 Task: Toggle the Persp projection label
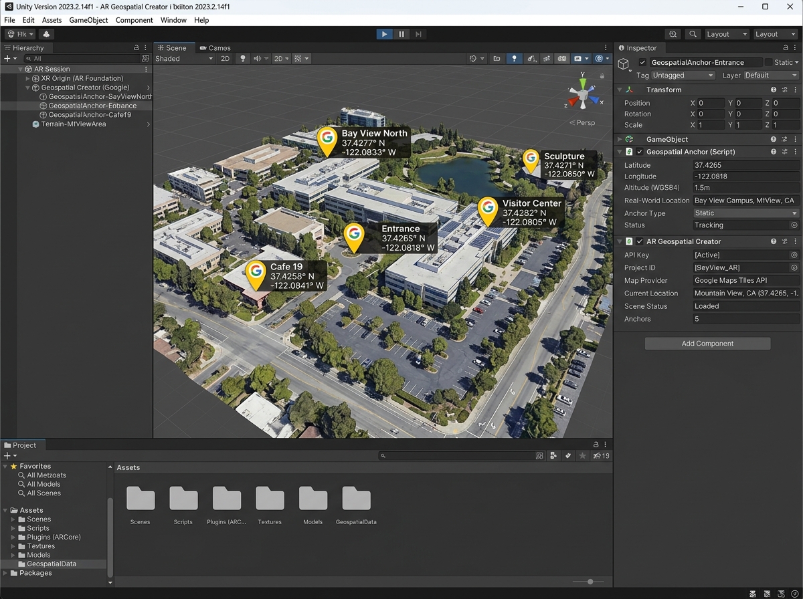pyautogui.click(x=582, y=123)
